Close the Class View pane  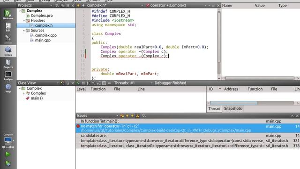coord(73,83)
